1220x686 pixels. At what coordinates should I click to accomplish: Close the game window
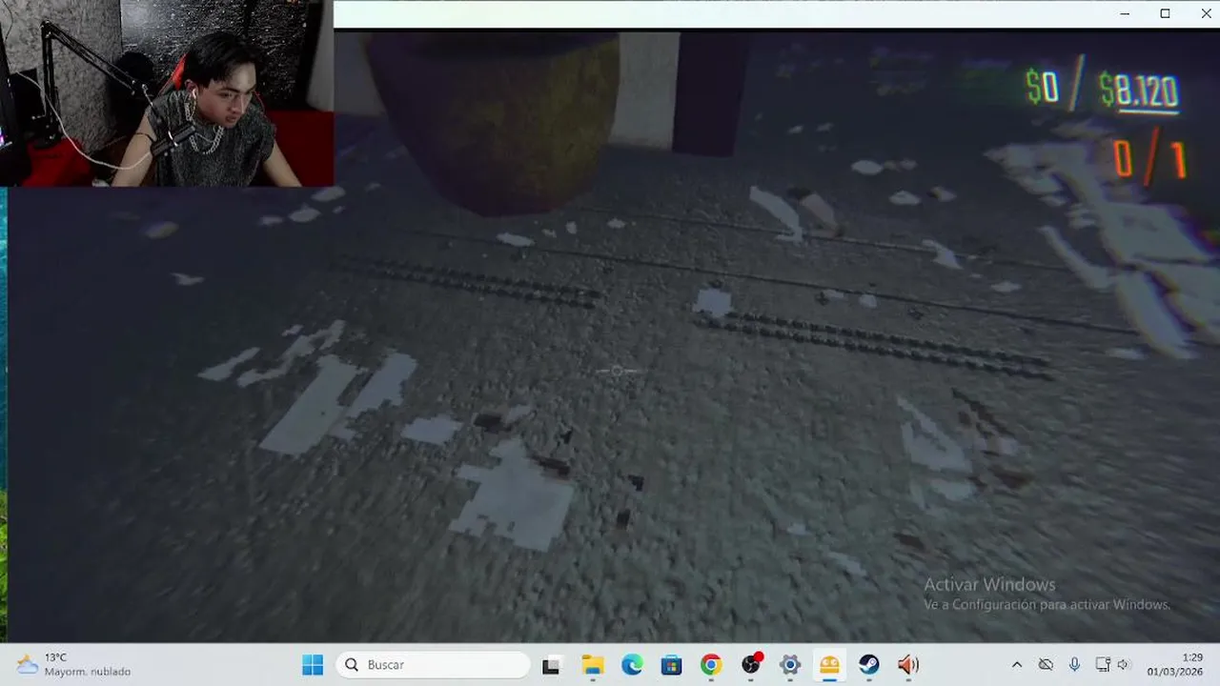click(1206, 13)
